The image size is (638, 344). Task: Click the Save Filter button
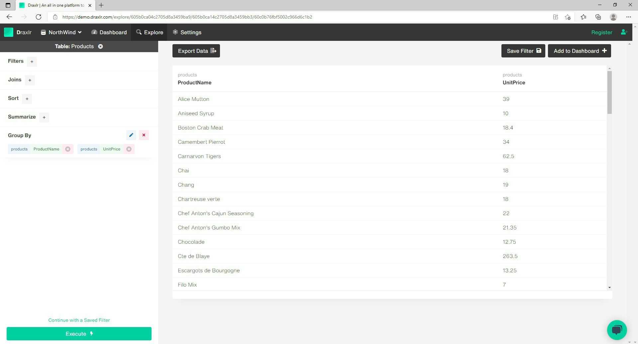point(523,51)
